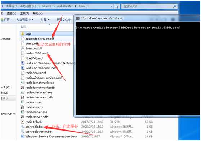Click redis.windows-service.conf file icon

tap(23, 78)
